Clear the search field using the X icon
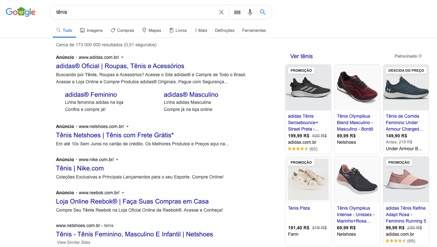This screenshot has height=247, width=437. pyautogui.click(x=221, y=12)
